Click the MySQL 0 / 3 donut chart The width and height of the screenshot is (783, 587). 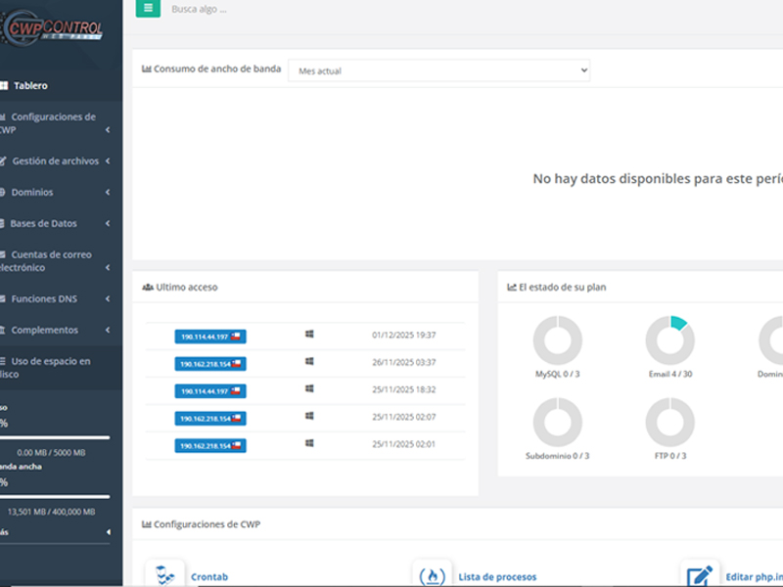tap(558, 341)
